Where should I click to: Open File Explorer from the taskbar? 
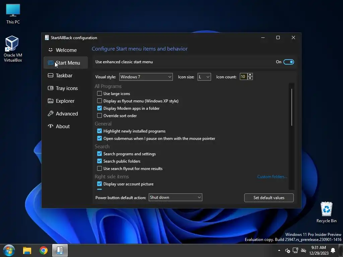click(27, 250)
